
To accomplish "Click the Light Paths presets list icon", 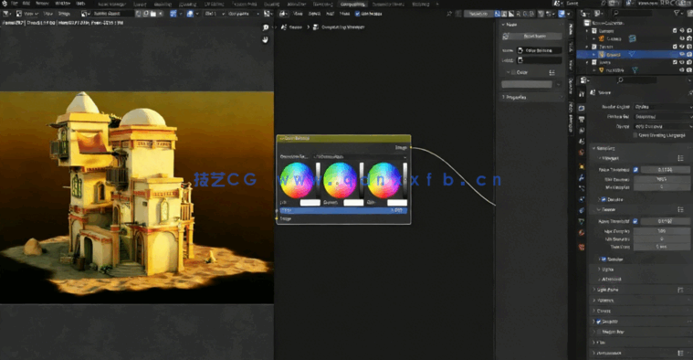I will [680, 290].
